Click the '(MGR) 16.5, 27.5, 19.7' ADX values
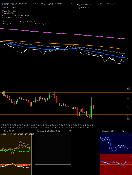 pos(28,22)
